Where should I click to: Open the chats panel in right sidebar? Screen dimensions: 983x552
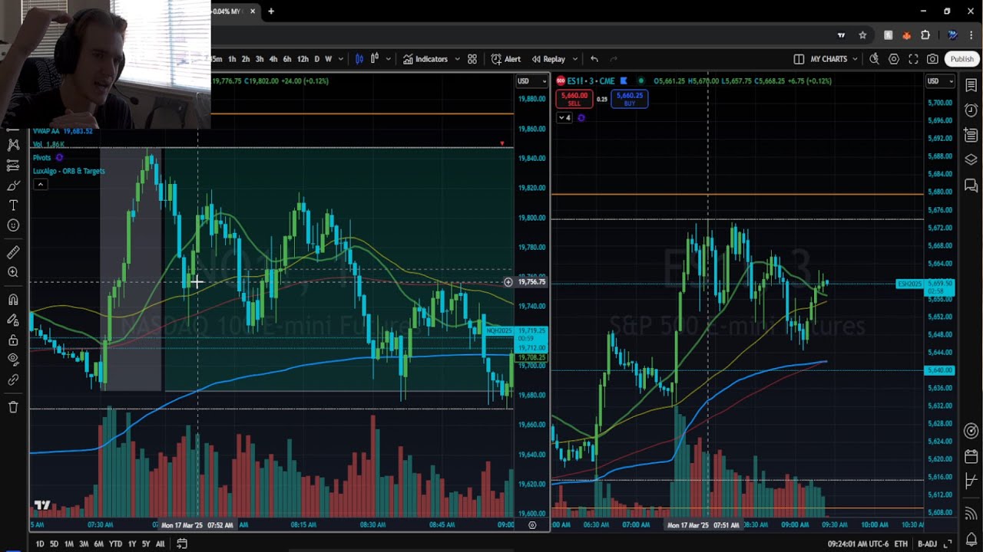point(971,185)
